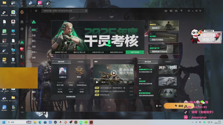
Task: Click the 启动 launch game button
Action: click(x=179, y=106)
